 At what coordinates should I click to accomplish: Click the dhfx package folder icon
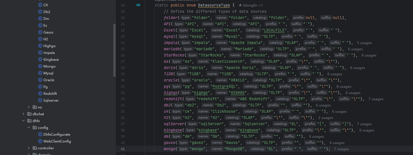tap(29, 121)
